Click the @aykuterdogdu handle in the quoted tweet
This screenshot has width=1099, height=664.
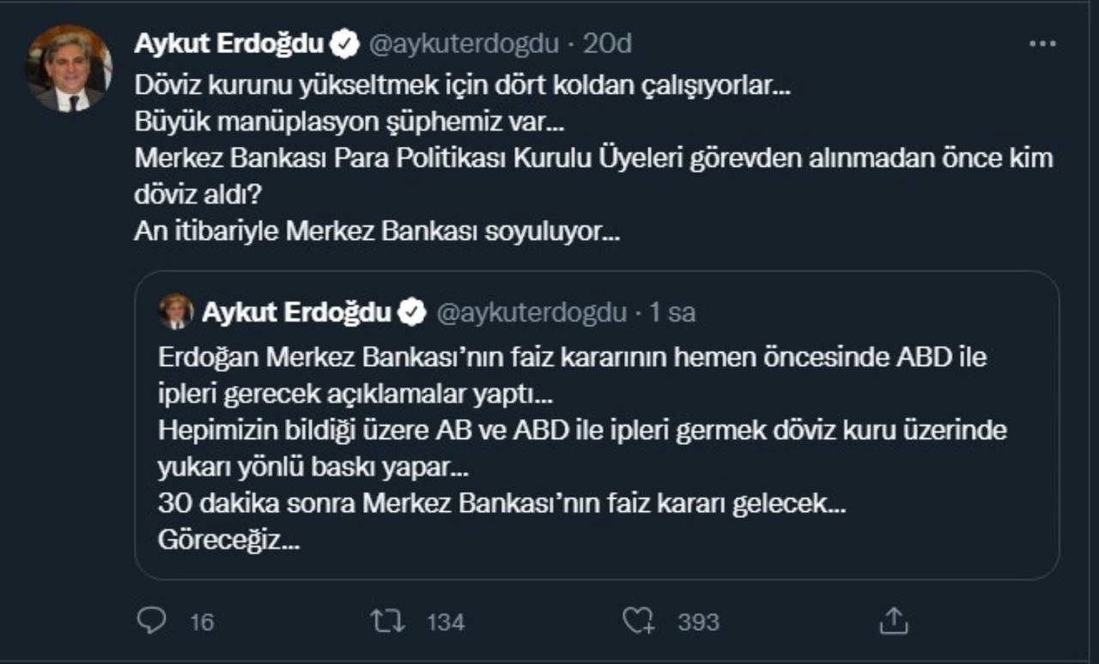531,313
